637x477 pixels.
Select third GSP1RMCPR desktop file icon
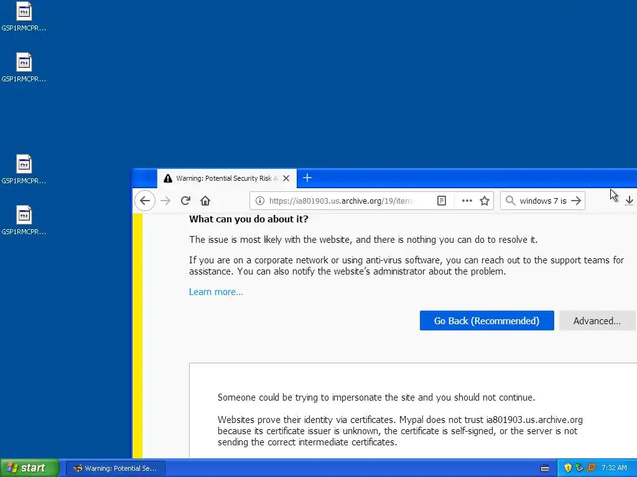coord(24,169)
